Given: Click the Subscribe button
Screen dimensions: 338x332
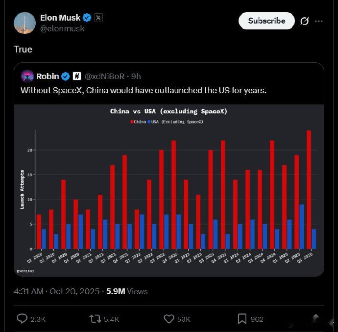Looking at the screenshot, I should [266, 21].
